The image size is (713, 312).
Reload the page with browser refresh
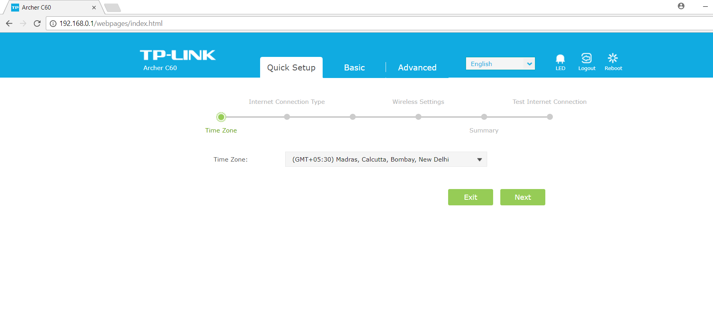(x=37, y=23)
